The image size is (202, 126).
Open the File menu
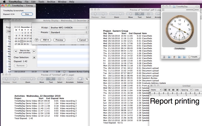pyautogui.click(x=27, y=2)
